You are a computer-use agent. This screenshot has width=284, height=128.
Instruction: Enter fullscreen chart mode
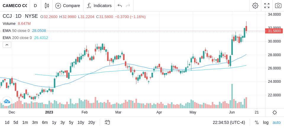pyautogui.click(x=267, y=6)
